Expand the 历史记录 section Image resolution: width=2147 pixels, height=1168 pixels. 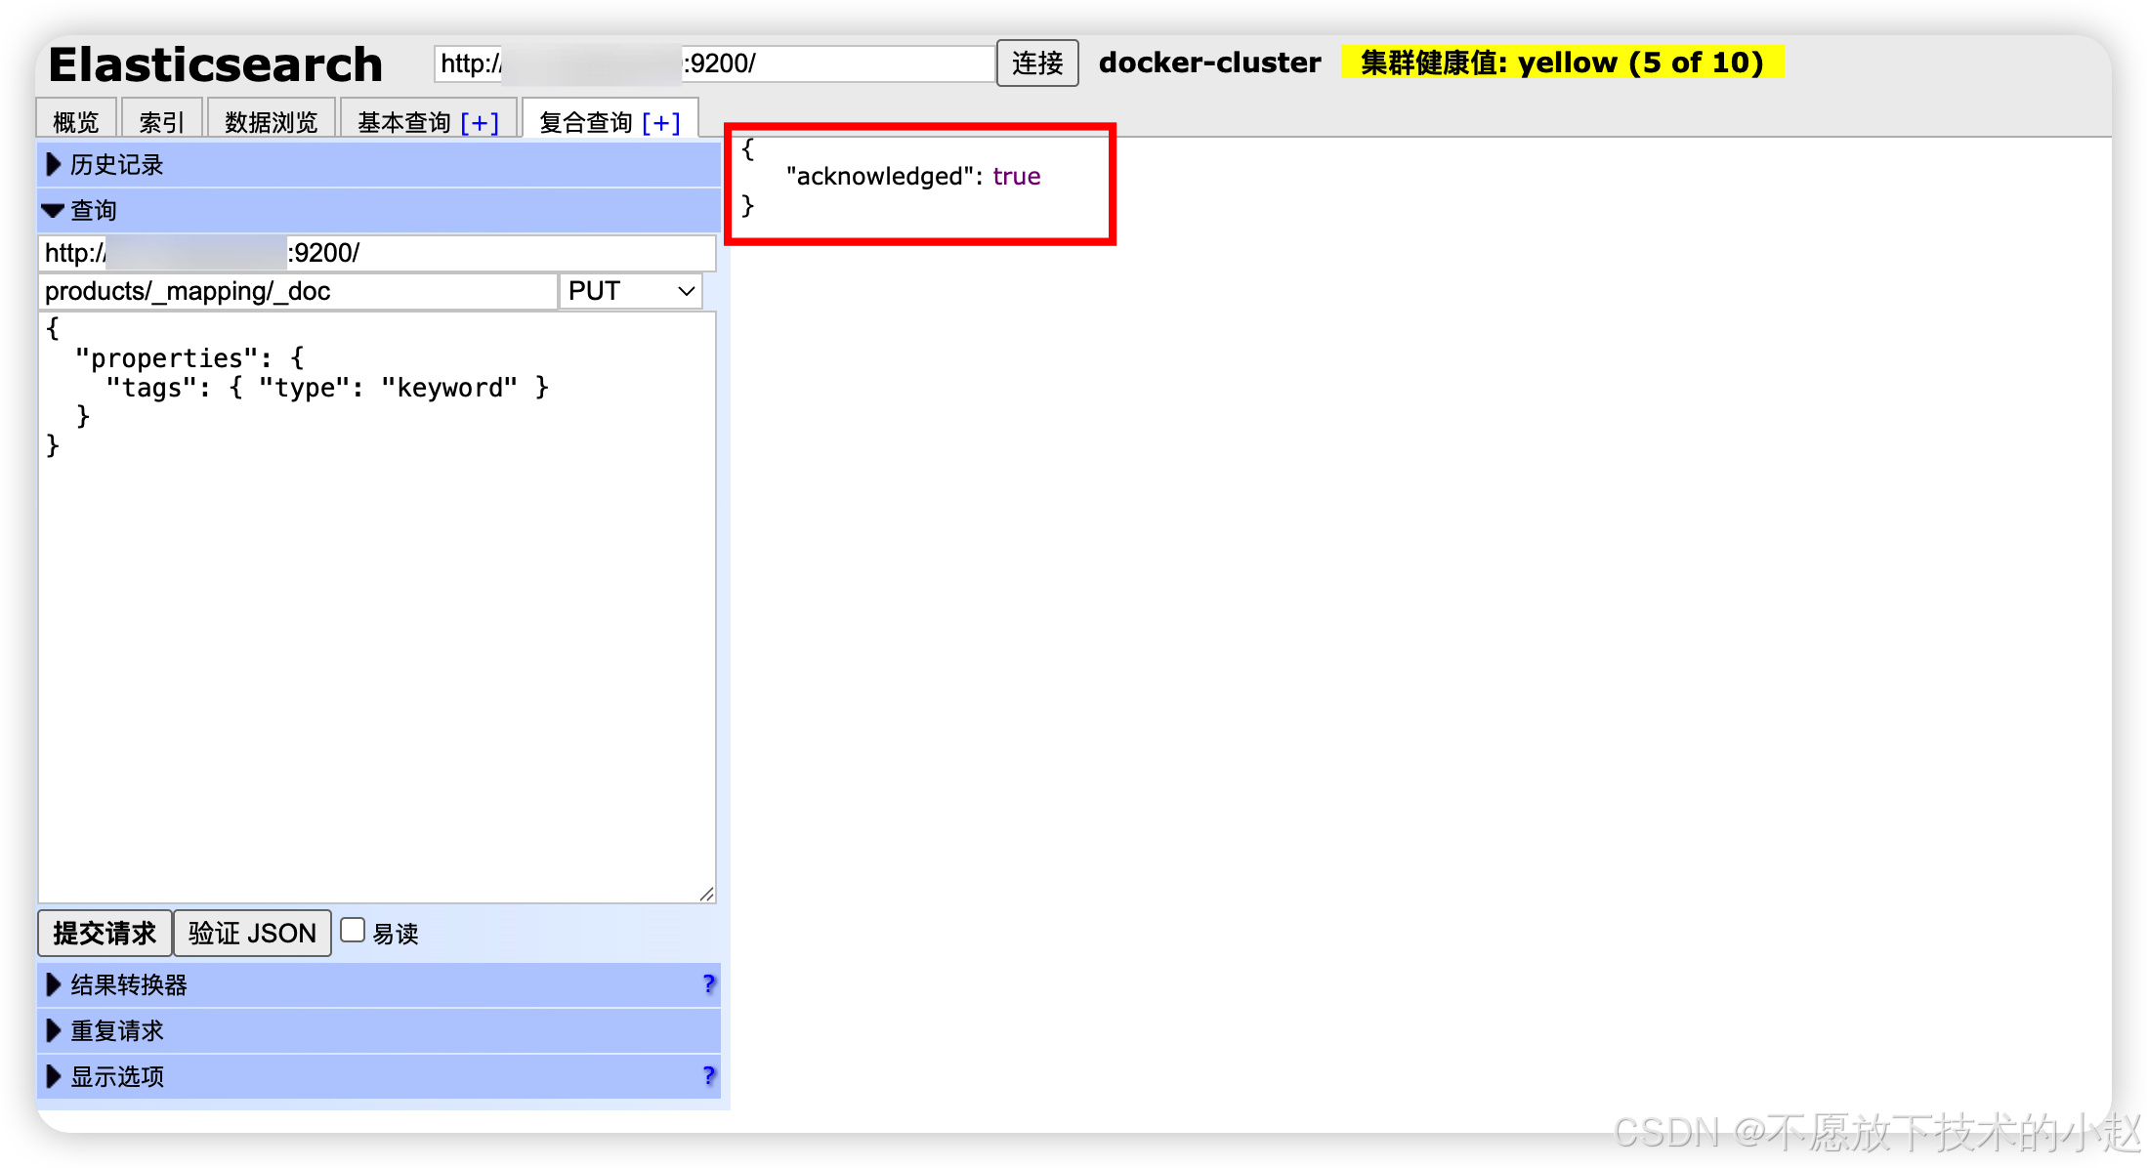(x=116, y=164)
